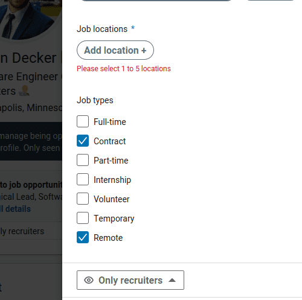Screen dimensions: 302x300
Task: Click the up arrow in Only recruiters dropdown
Action: click(172, 280)
